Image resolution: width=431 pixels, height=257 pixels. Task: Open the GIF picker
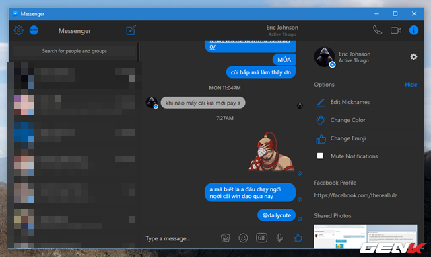point(261,238)
